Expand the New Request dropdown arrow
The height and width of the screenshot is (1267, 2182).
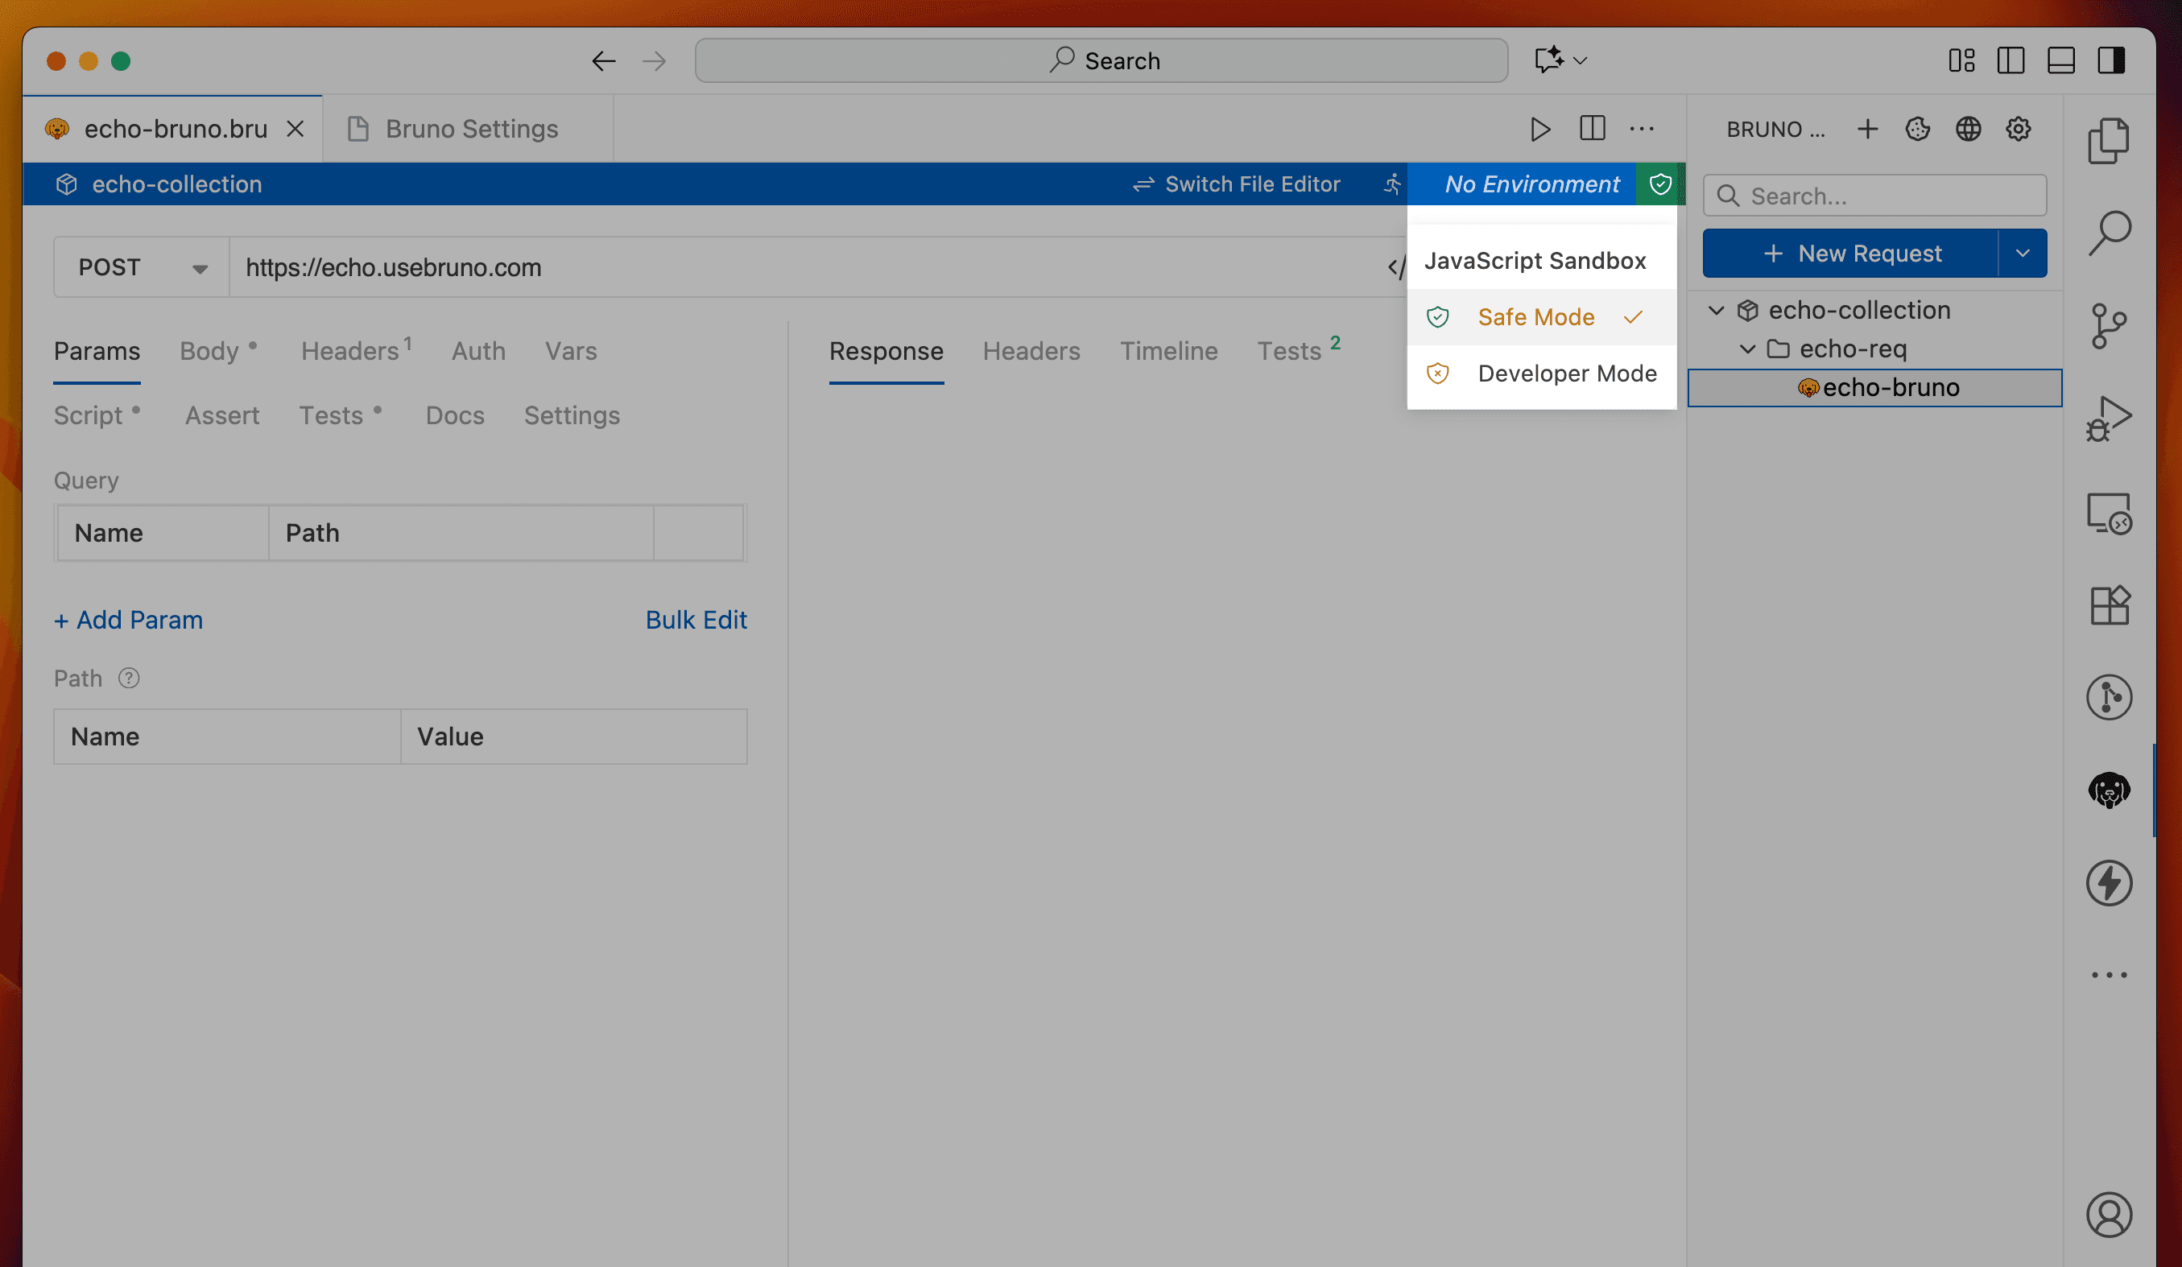click(x=2022, y=254)
